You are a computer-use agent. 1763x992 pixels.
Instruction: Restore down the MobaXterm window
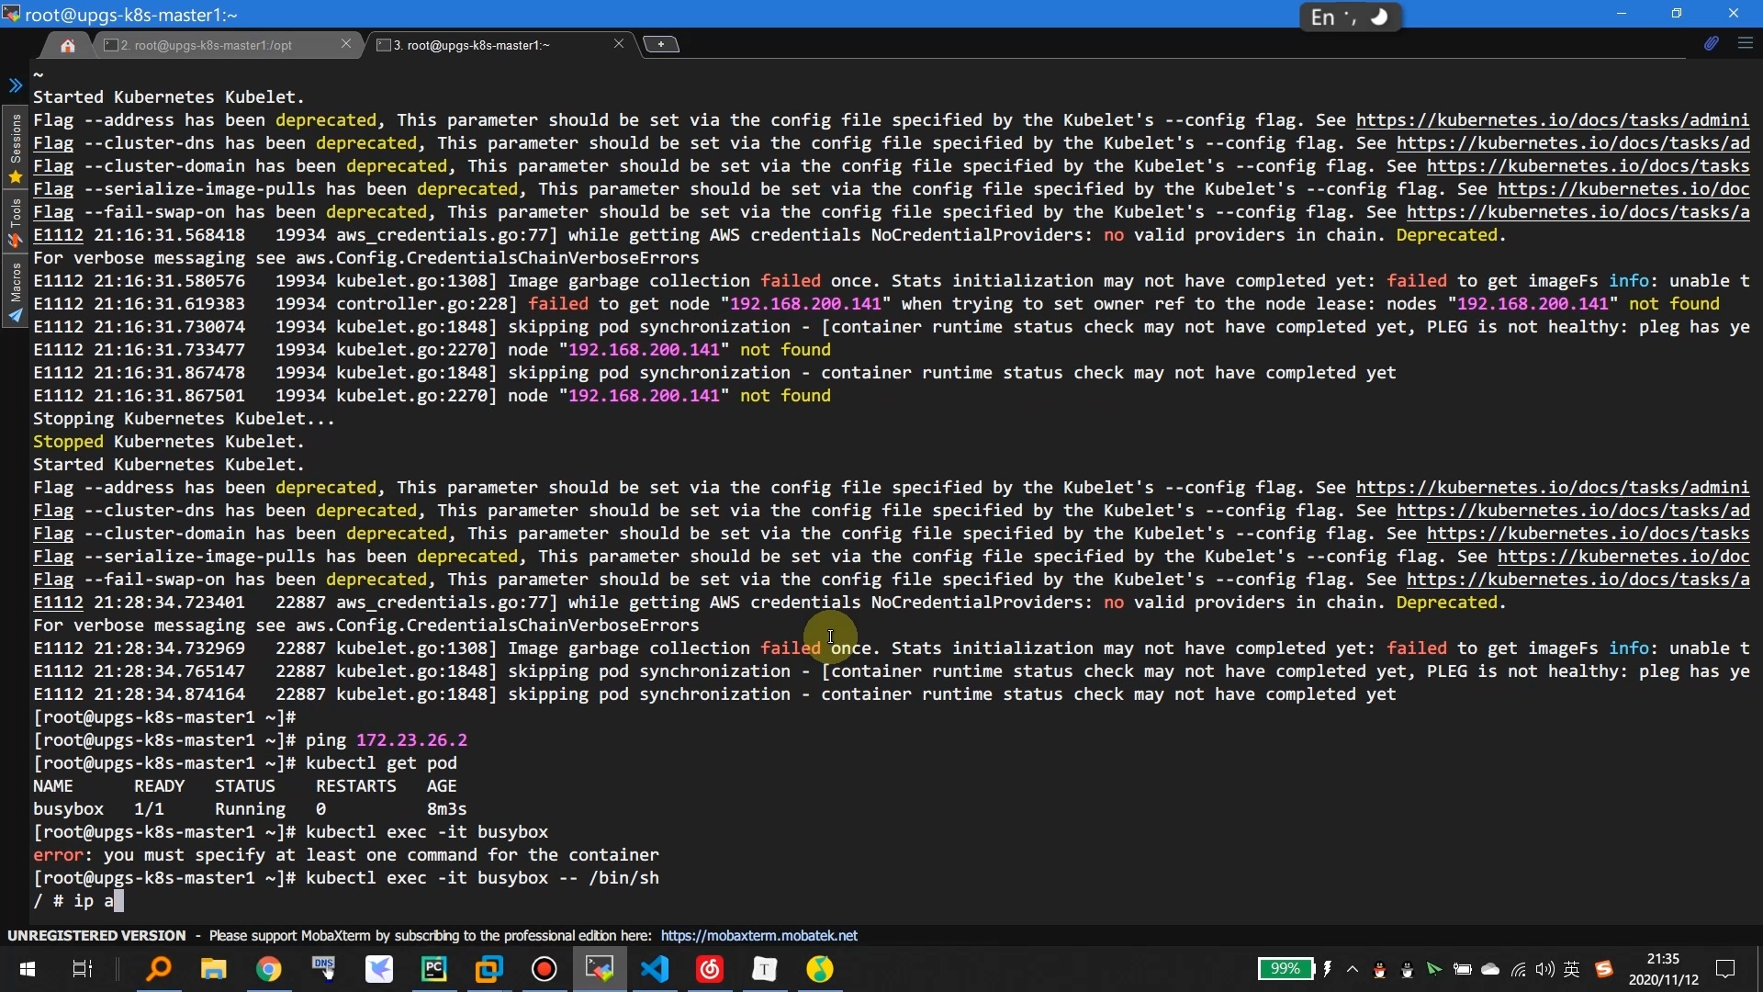click(x=1677, y=14)
